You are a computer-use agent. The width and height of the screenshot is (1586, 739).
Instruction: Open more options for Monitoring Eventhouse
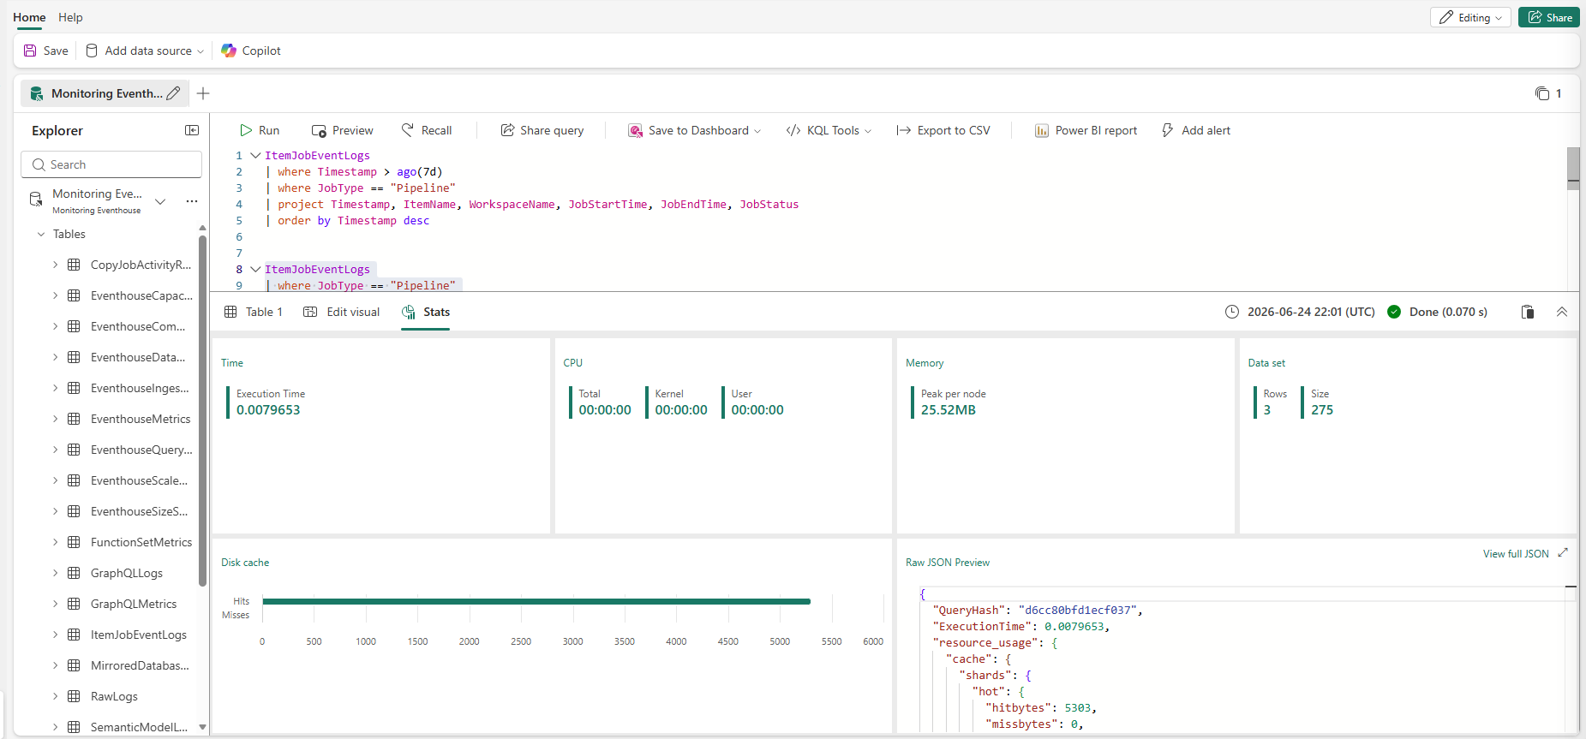coord(192,201)
